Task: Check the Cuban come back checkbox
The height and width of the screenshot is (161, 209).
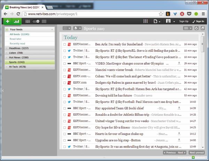Action: [65, 76]
